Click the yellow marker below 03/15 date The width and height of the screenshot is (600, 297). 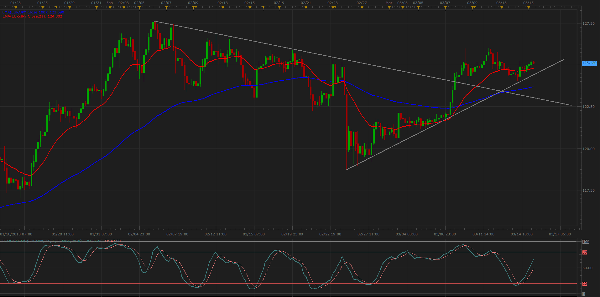tap(529, 8)
